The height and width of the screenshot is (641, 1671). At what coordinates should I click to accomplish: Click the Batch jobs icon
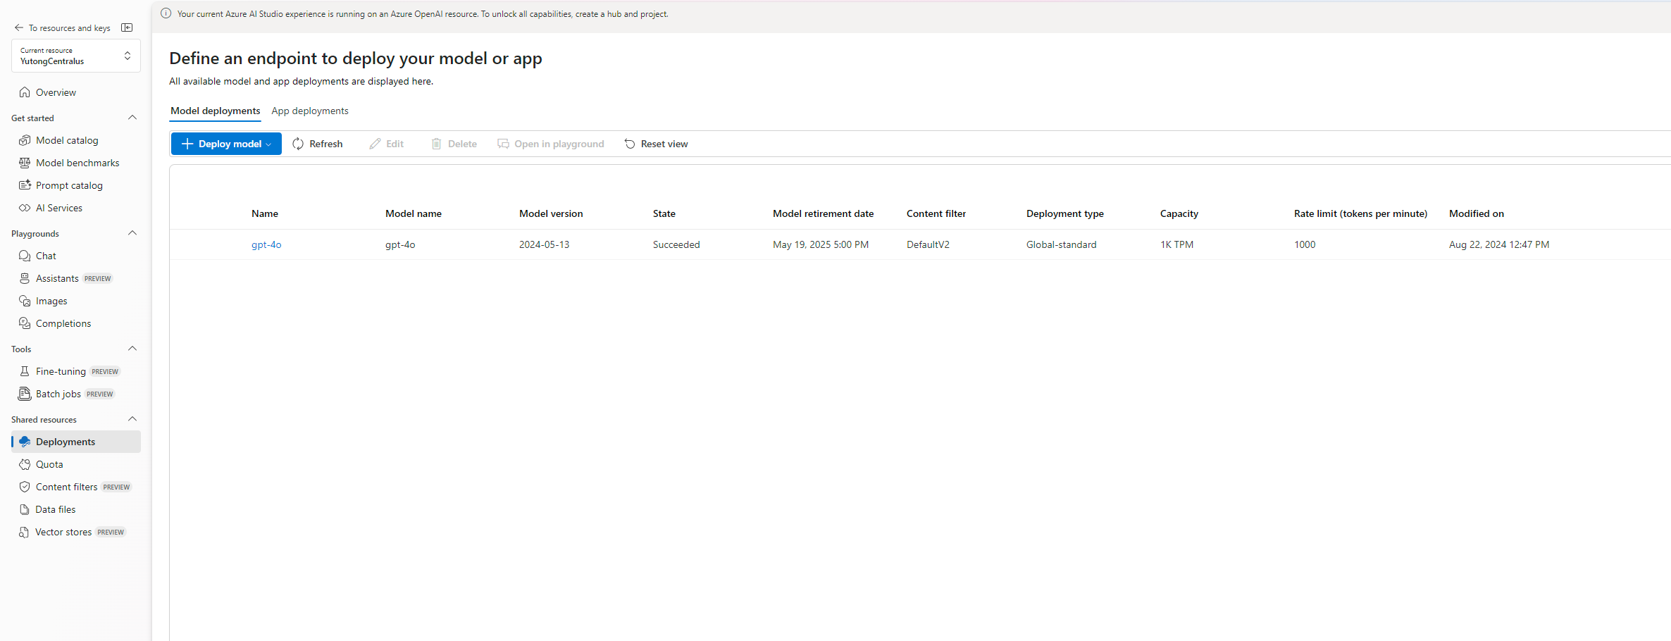(x=25, y=394)
